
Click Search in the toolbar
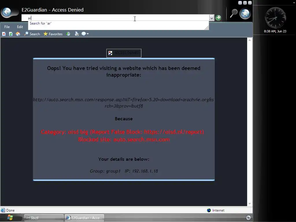pos(32,34)
